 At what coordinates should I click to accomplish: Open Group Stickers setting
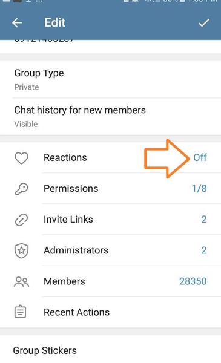coord(110,349)
